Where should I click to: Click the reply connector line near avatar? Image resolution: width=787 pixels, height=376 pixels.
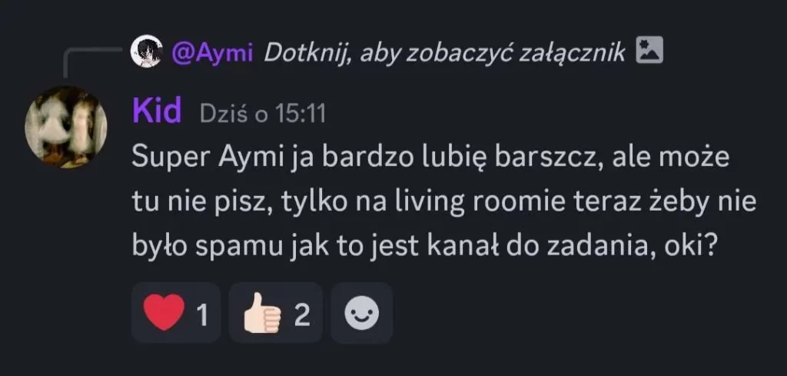point(93,62)
